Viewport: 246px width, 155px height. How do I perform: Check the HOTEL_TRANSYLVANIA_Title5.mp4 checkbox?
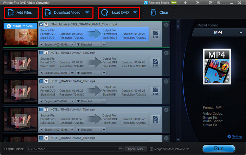(x=41, y=138)
